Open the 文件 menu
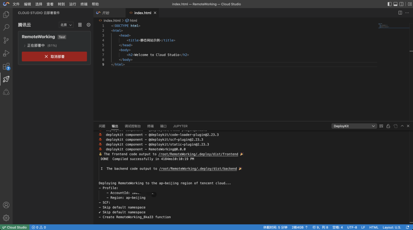 (16, 4)
